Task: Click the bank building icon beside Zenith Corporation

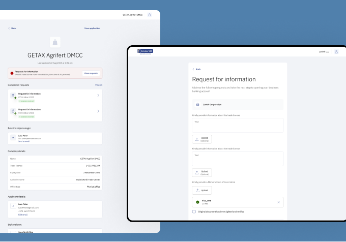Action: 197,104
